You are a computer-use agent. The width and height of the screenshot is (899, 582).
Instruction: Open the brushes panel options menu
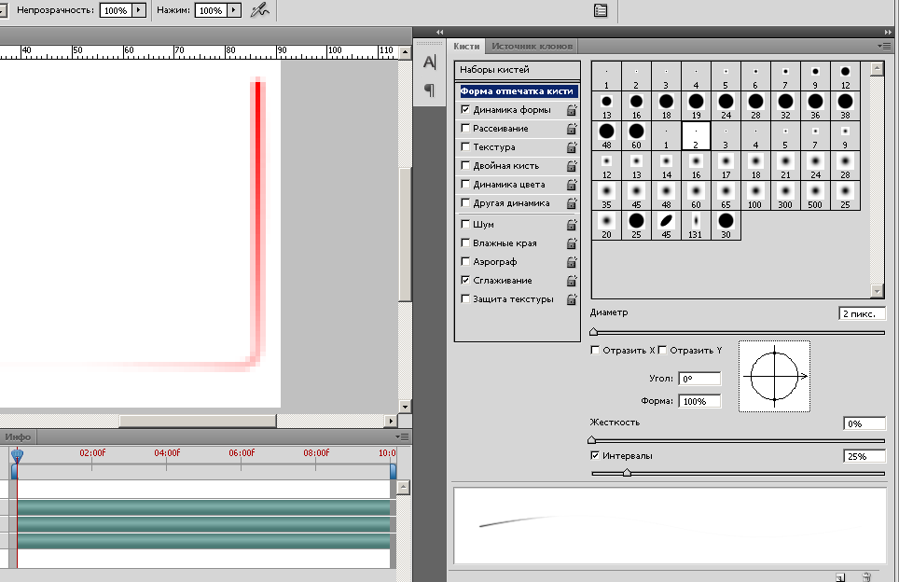tap(885, 46)
